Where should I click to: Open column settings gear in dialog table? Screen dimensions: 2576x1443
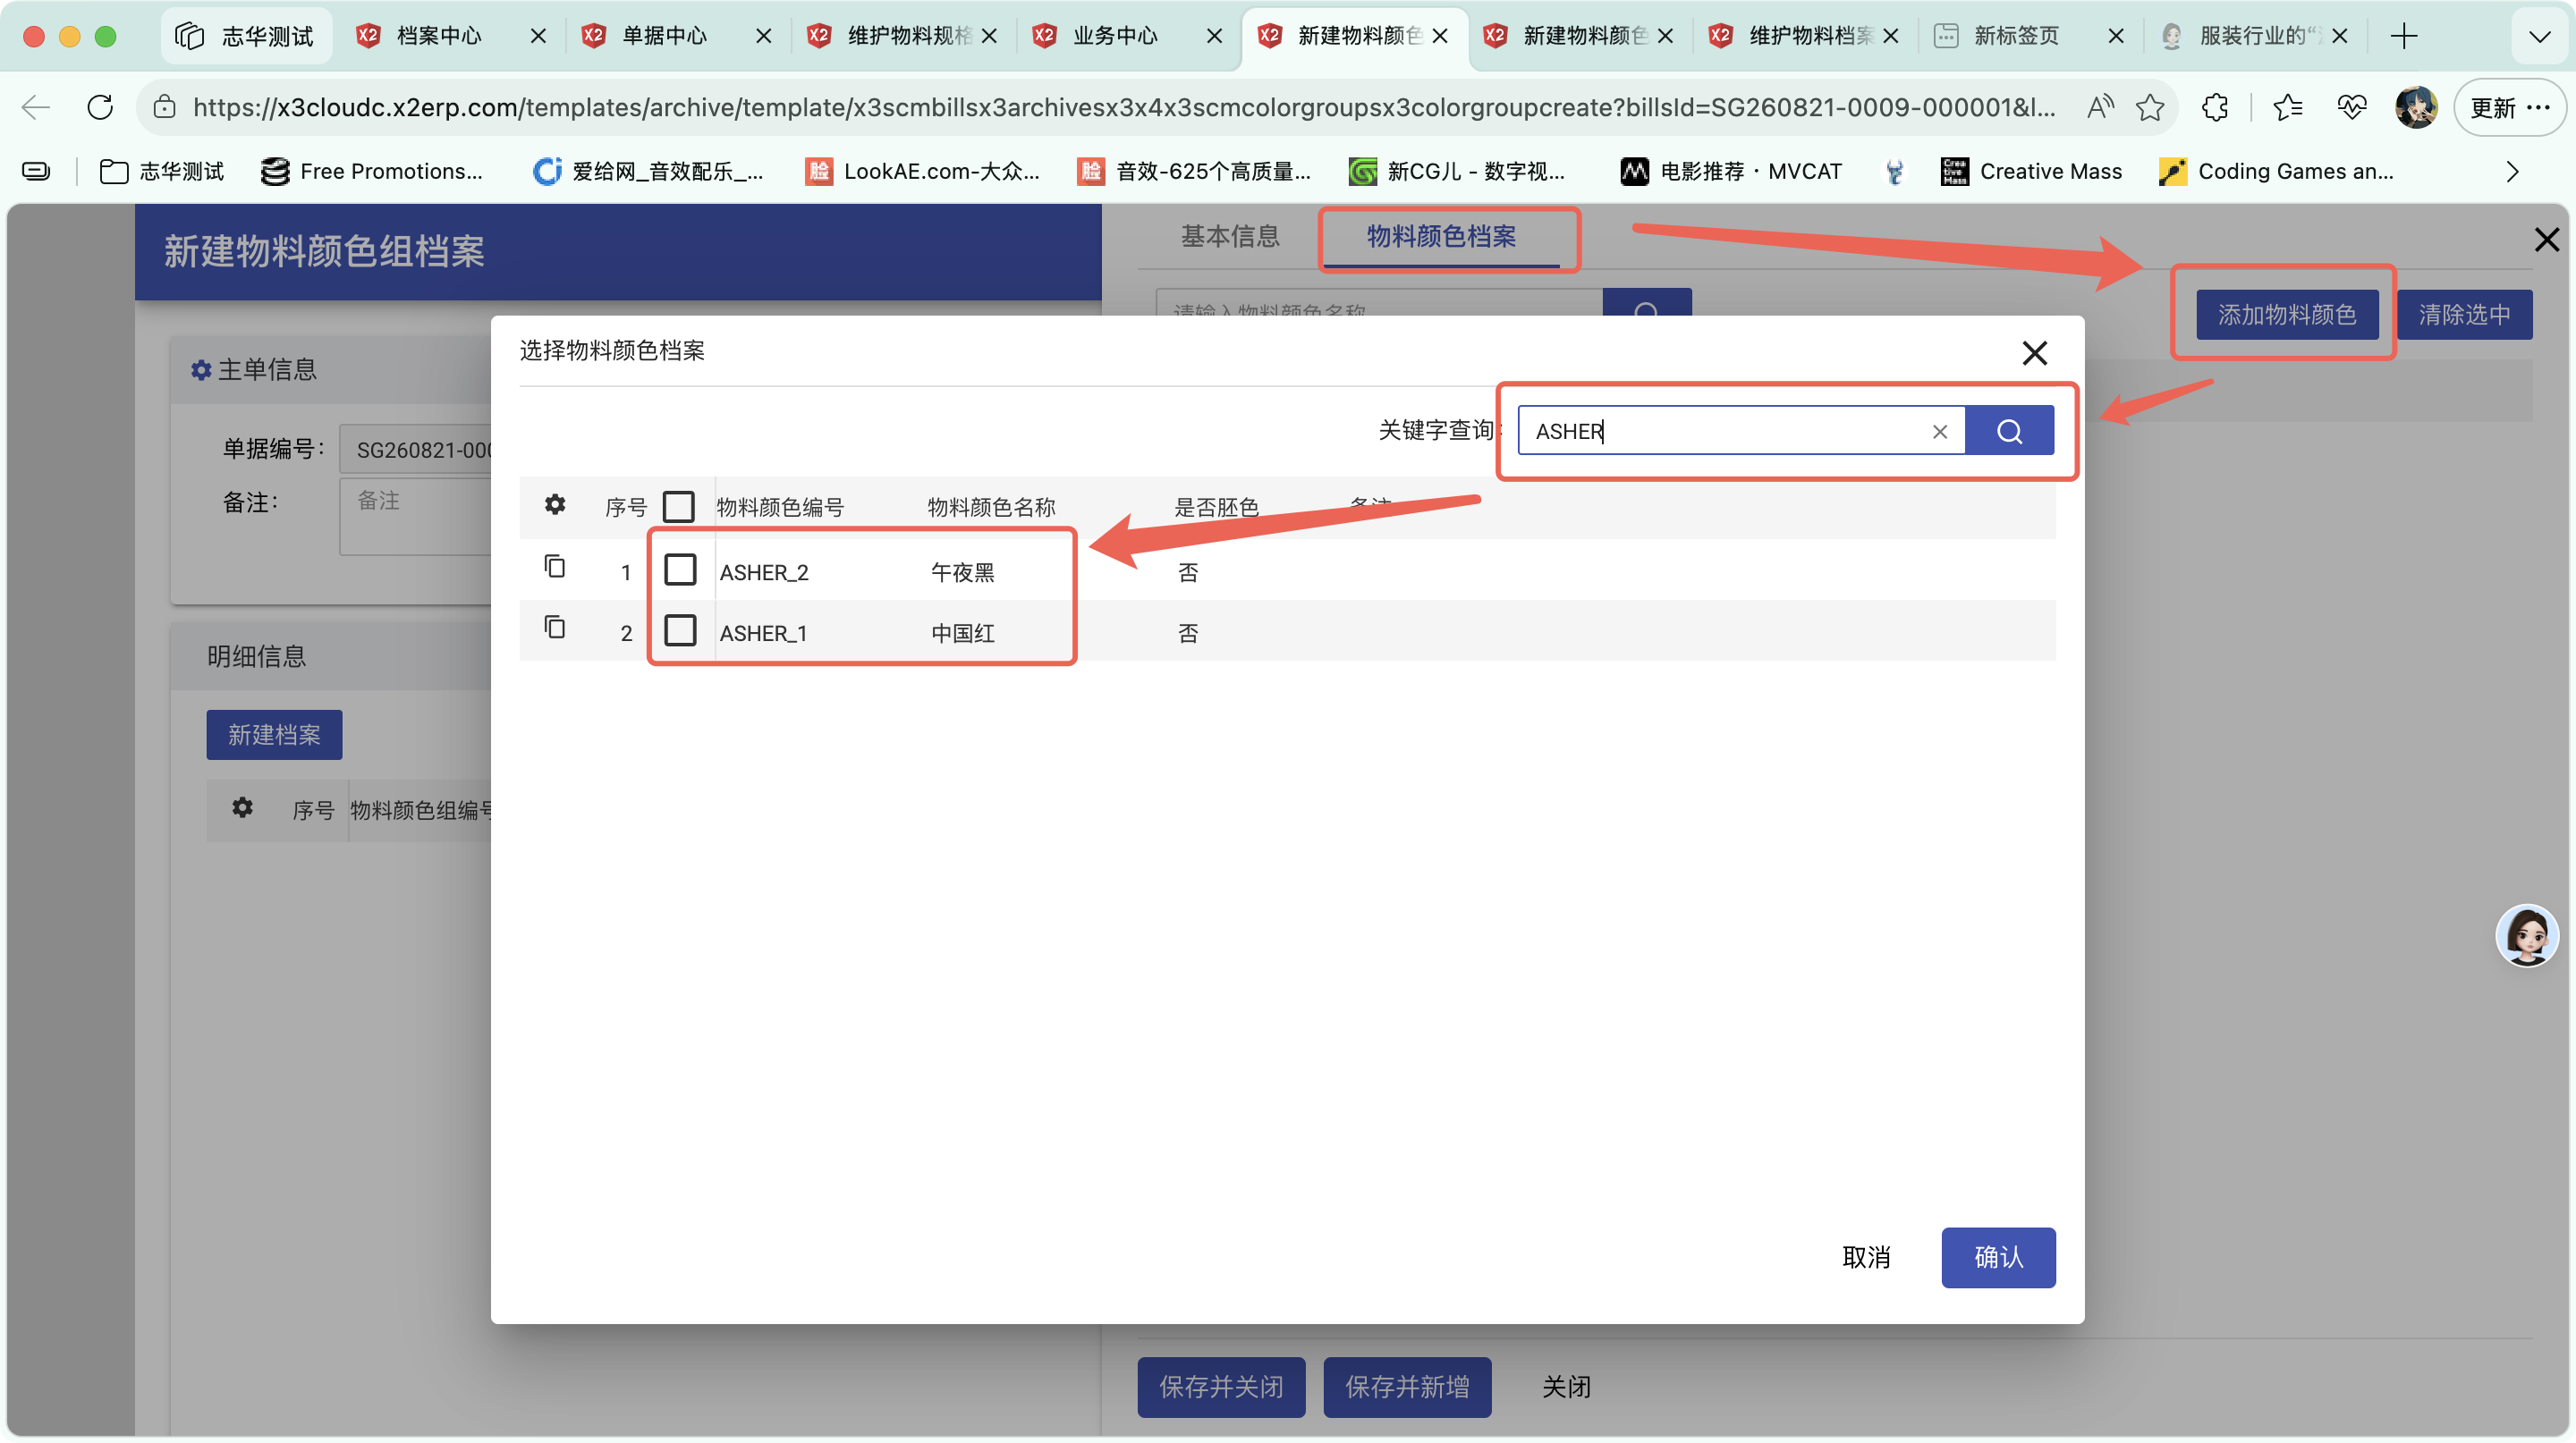point(555,504)
